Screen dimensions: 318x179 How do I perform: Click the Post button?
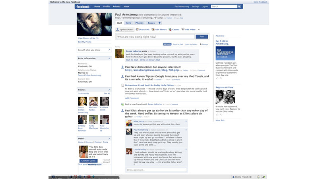[x=202, y=37]
